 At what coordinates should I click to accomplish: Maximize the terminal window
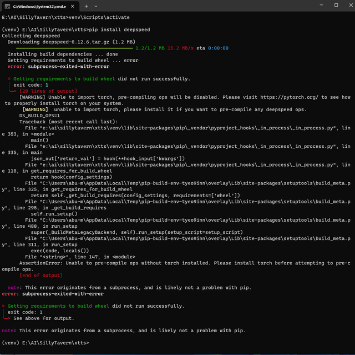coord(336,5)
